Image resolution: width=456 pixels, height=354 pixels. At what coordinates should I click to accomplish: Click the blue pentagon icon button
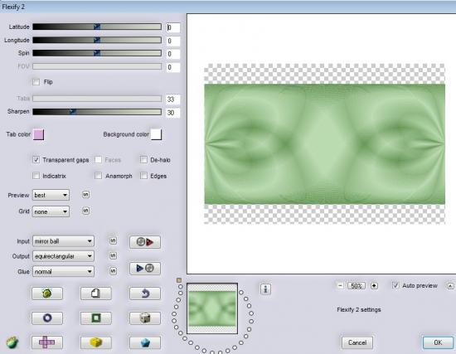click(x=145, y=342)
